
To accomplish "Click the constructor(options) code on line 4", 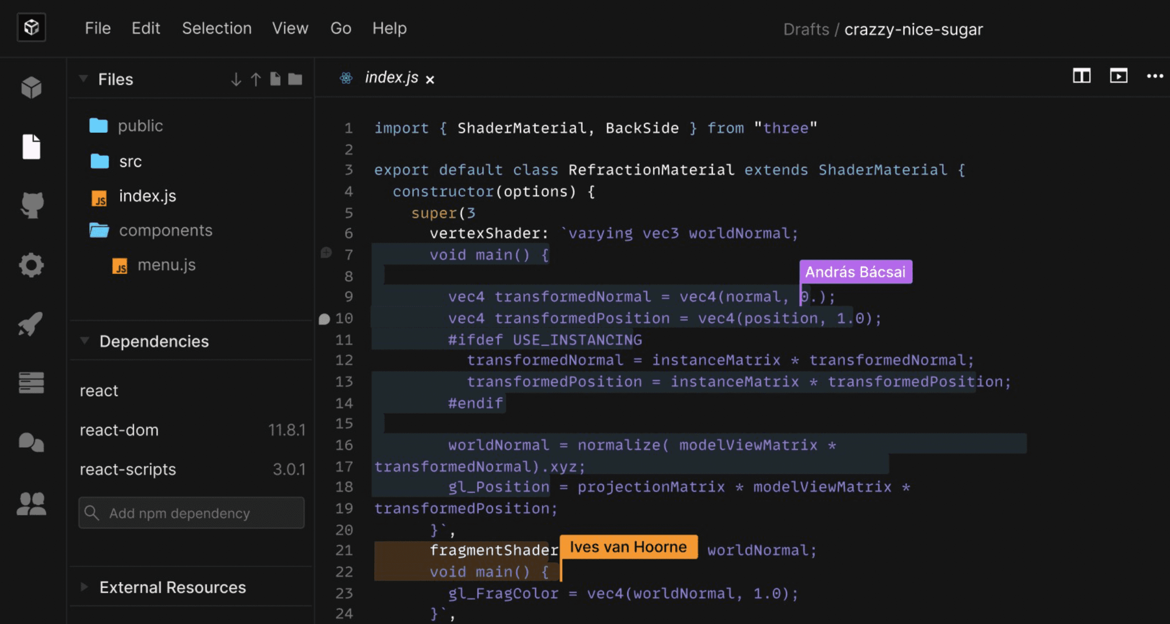I will [484, 191].
